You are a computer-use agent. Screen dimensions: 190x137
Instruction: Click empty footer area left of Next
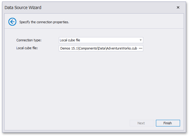click(66, 123)
